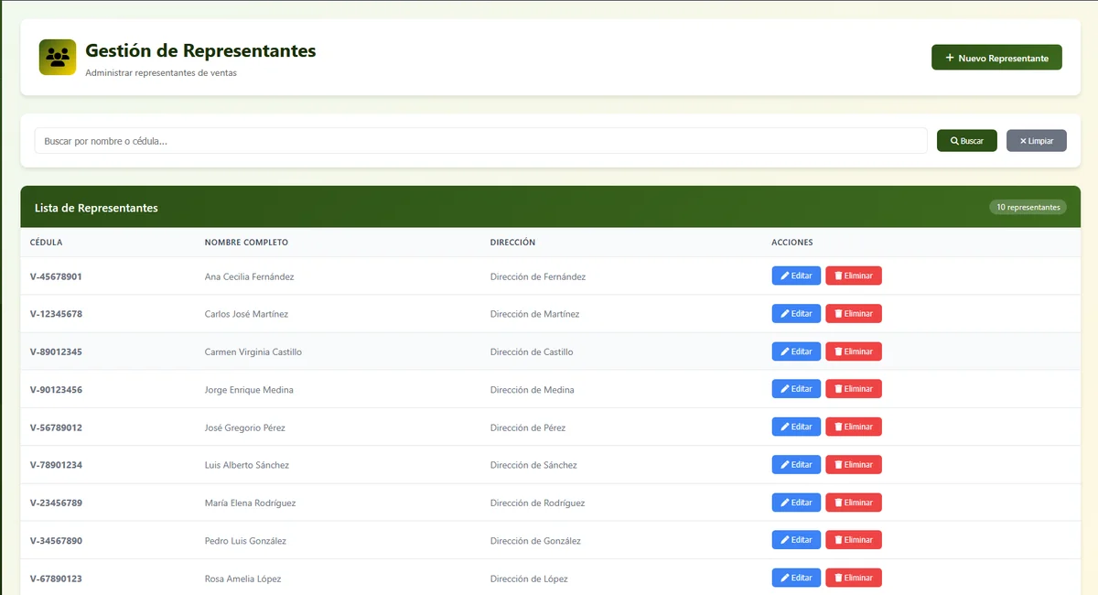Click the Limpiar clear button

click(x=1037, y=141)
